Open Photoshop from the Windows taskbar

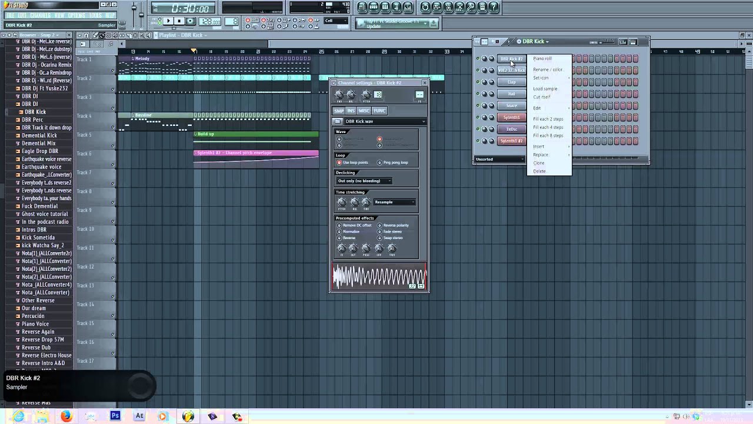(x=115, y=416)
